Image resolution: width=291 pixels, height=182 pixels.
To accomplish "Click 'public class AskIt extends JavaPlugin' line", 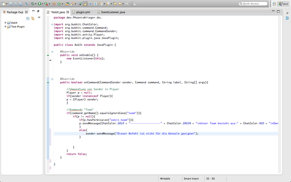I will point(85,45).
